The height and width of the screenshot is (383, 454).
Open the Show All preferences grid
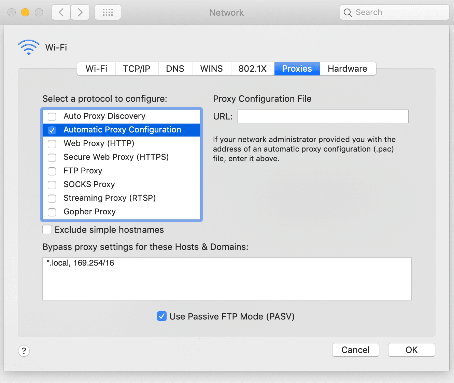pyautogui.click(x=108, y=12)
